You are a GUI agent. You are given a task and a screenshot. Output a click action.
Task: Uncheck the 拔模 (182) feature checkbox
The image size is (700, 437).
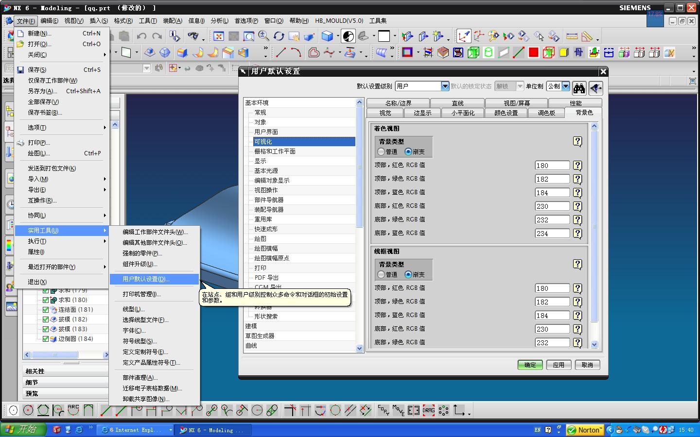(46, 319)
